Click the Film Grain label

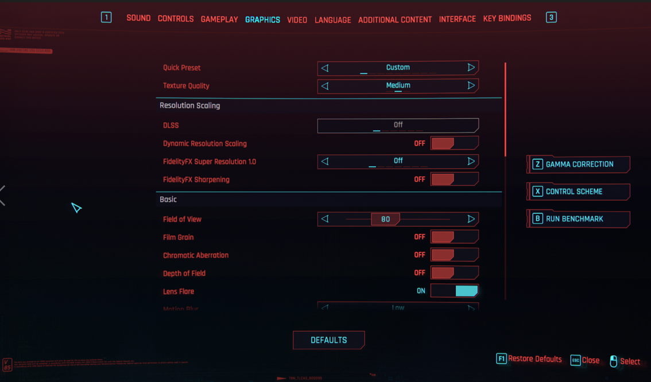(x=178, y=237)
